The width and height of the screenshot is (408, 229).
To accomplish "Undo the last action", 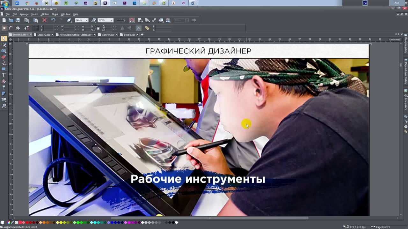I will click(x=53, y=20).
